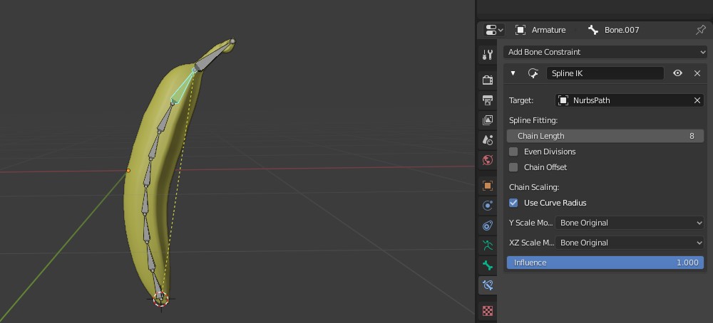Open the Bone properties tab
This screenshot has height=323, width=713.
(488, 265)
